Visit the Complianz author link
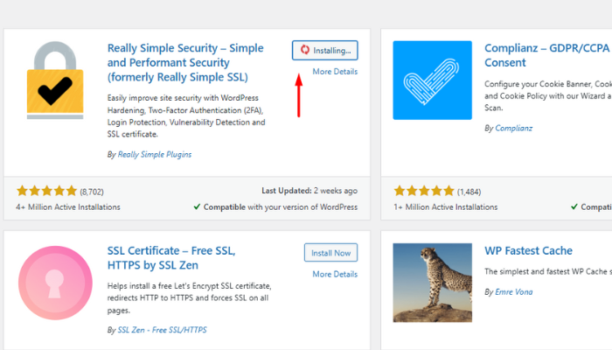Screen dimensions: 612x350 coord(513,128)
